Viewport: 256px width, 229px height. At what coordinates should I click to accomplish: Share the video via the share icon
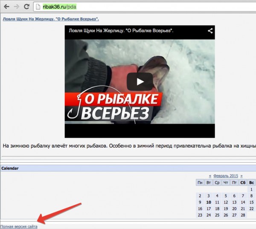tap(210, 31)
